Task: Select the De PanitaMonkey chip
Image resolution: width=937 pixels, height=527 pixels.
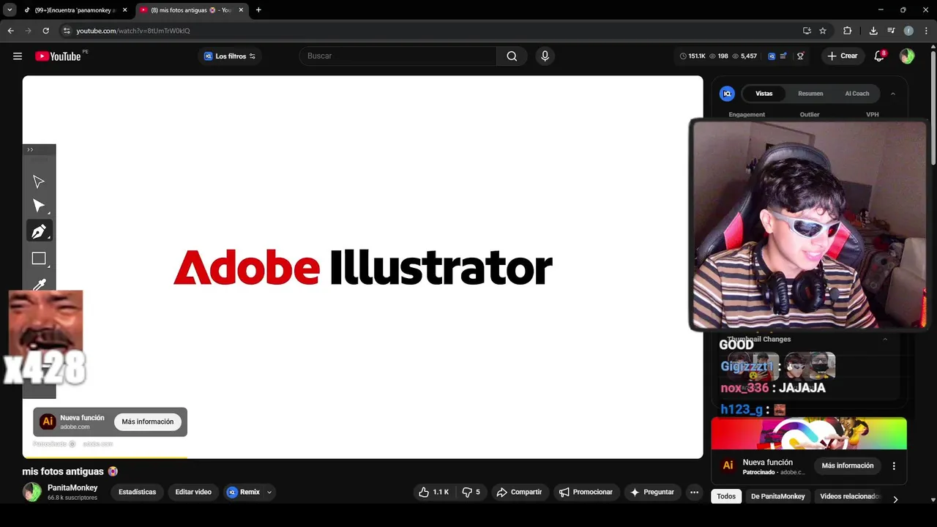Action: [777, 496]
